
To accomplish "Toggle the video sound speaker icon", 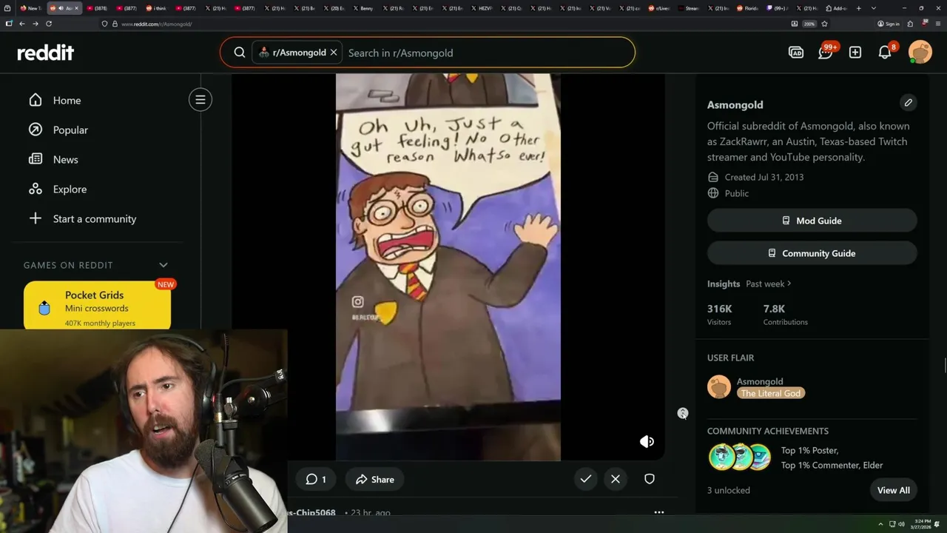I will (647, 441).
